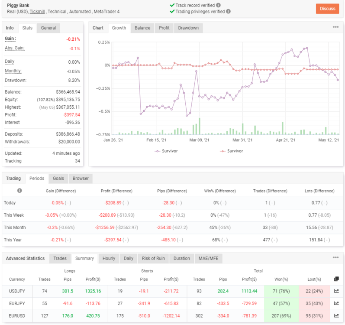Image resolution: width=345 pixels, height=325 pixels.
Task: Click the This Month profit -$1256.59 value
Action: [x=105, y=227]
